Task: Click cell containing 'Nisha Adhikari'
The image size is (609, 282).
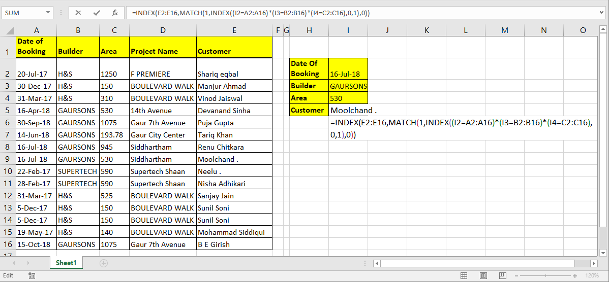Action: [234, 184]
